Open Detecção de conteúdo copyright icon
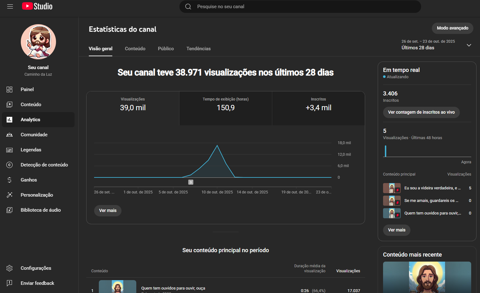This screenshot has width=480, height=293. click(x=9, y=165)
